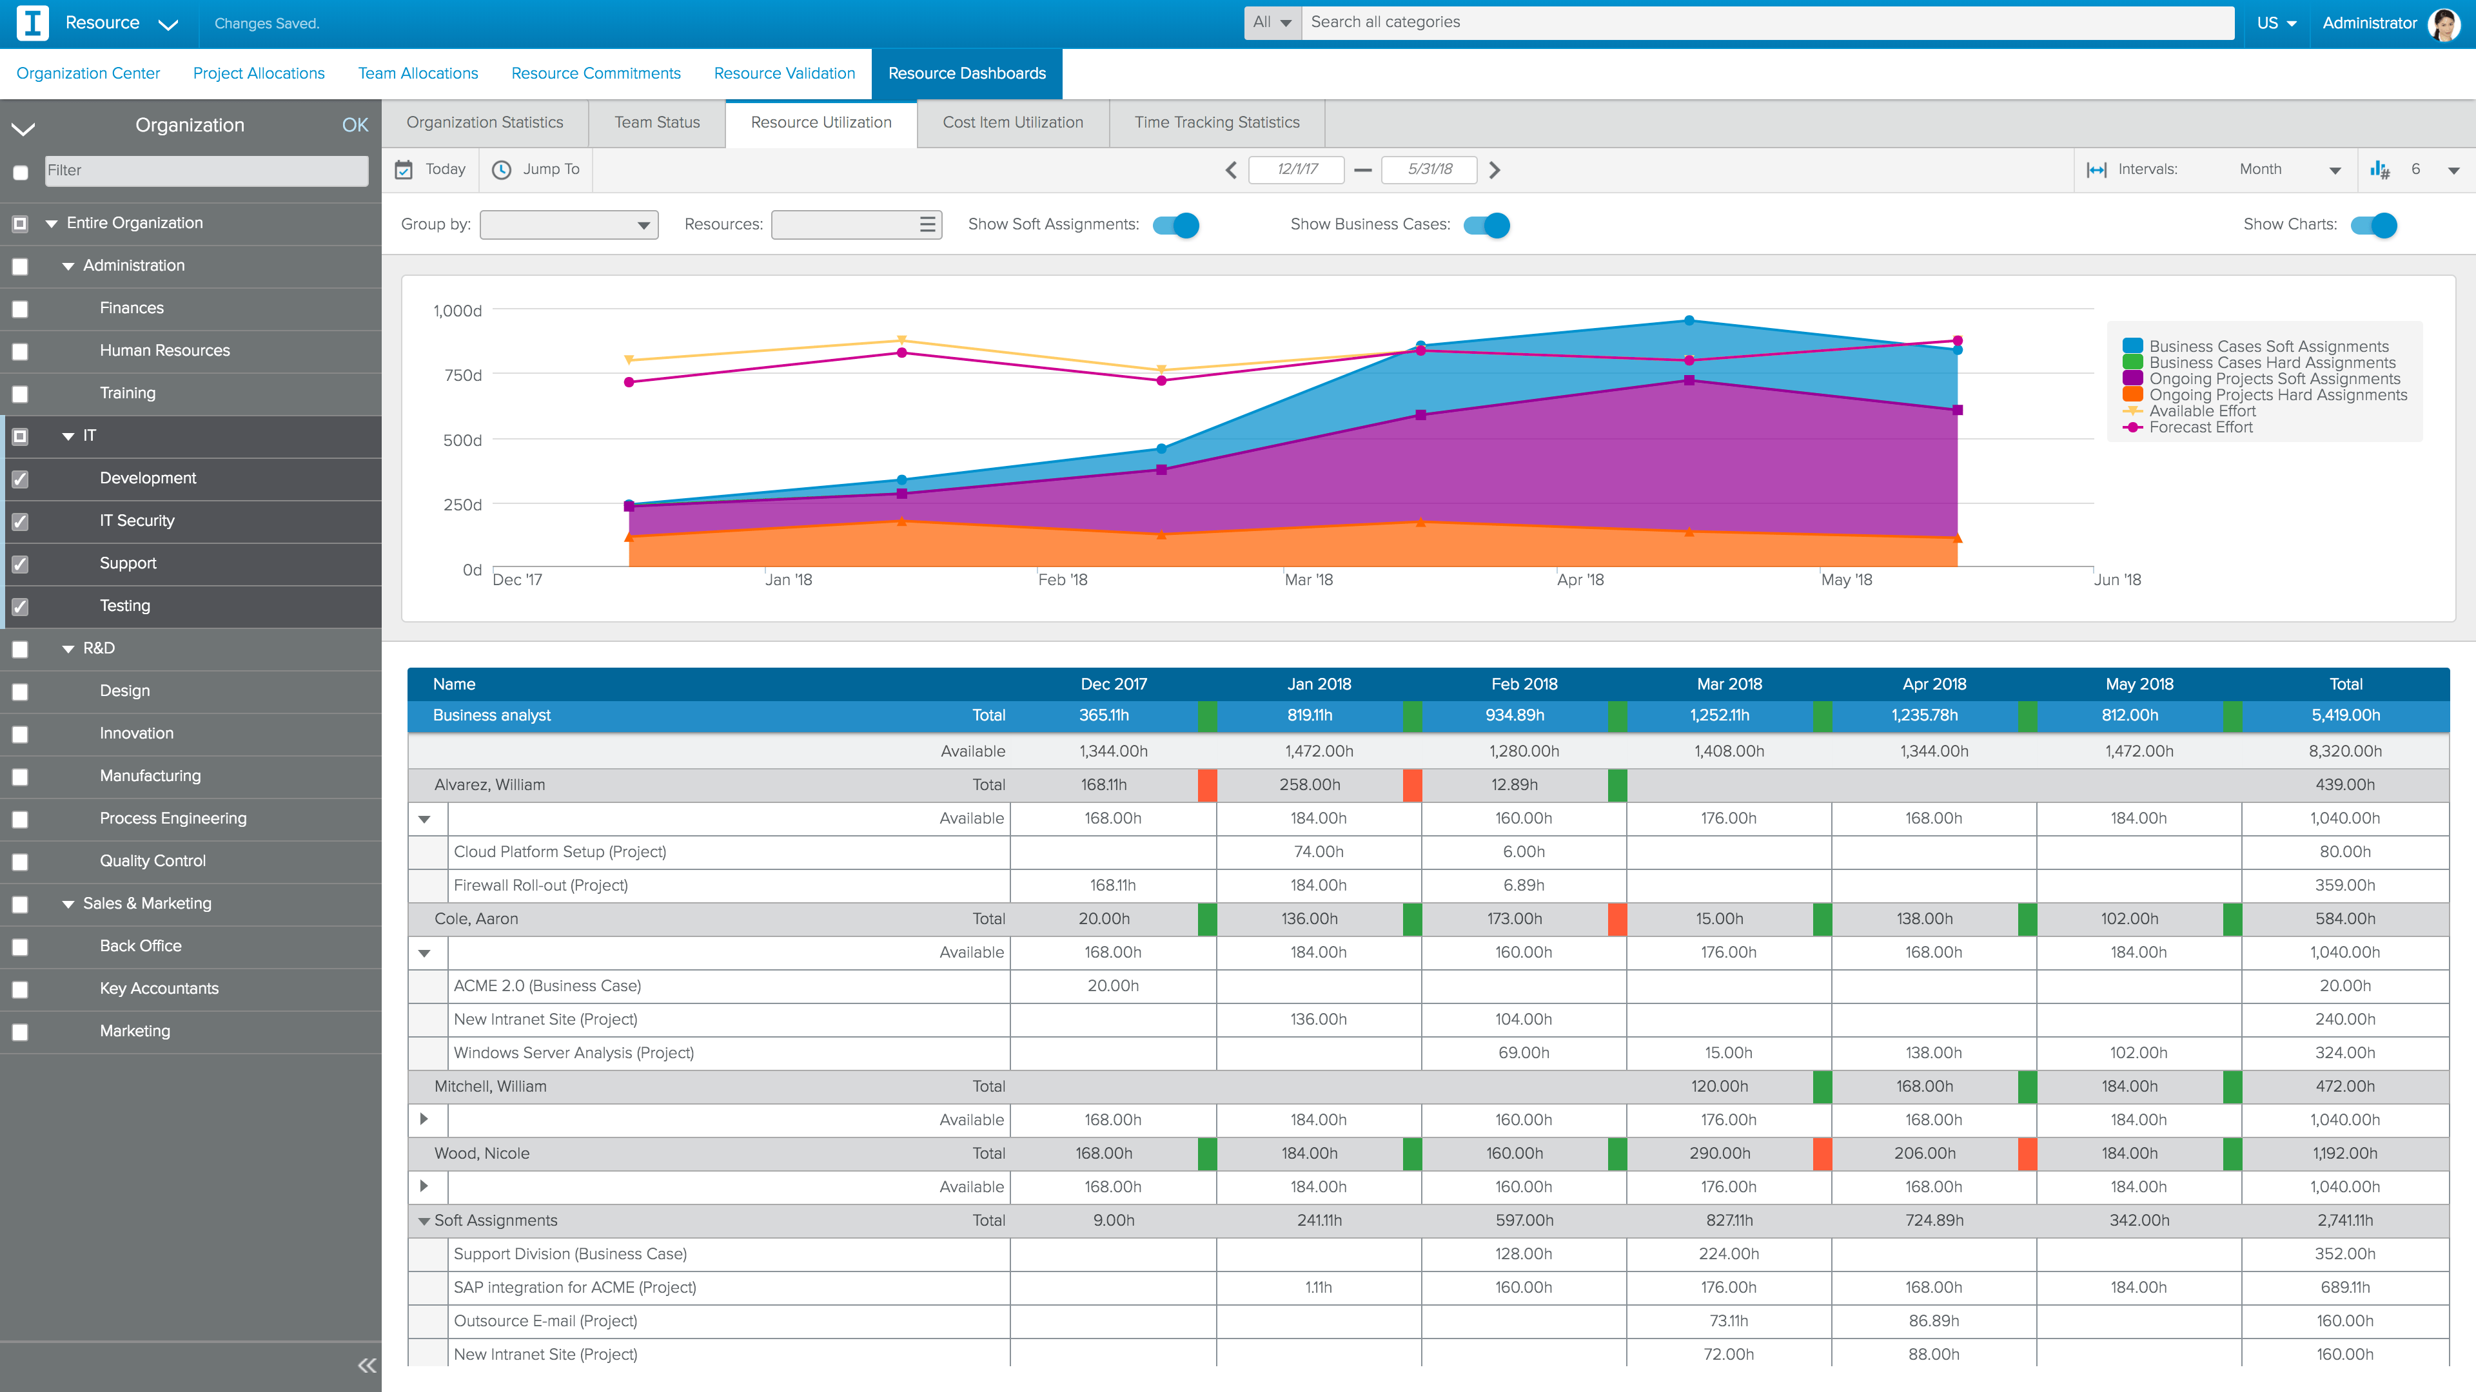Click Forecast Effort legend swatch
Screen dimensions: 2476x1392
2132,427
